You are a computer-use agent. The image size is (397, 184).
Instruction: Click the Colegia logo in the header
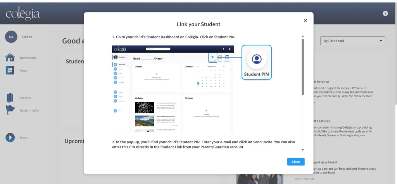tap(23, 14)
